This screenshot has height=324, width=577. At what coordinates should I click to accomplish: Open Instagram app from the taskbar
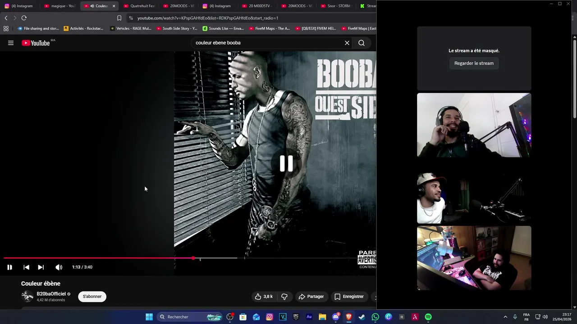click(270, 317)
